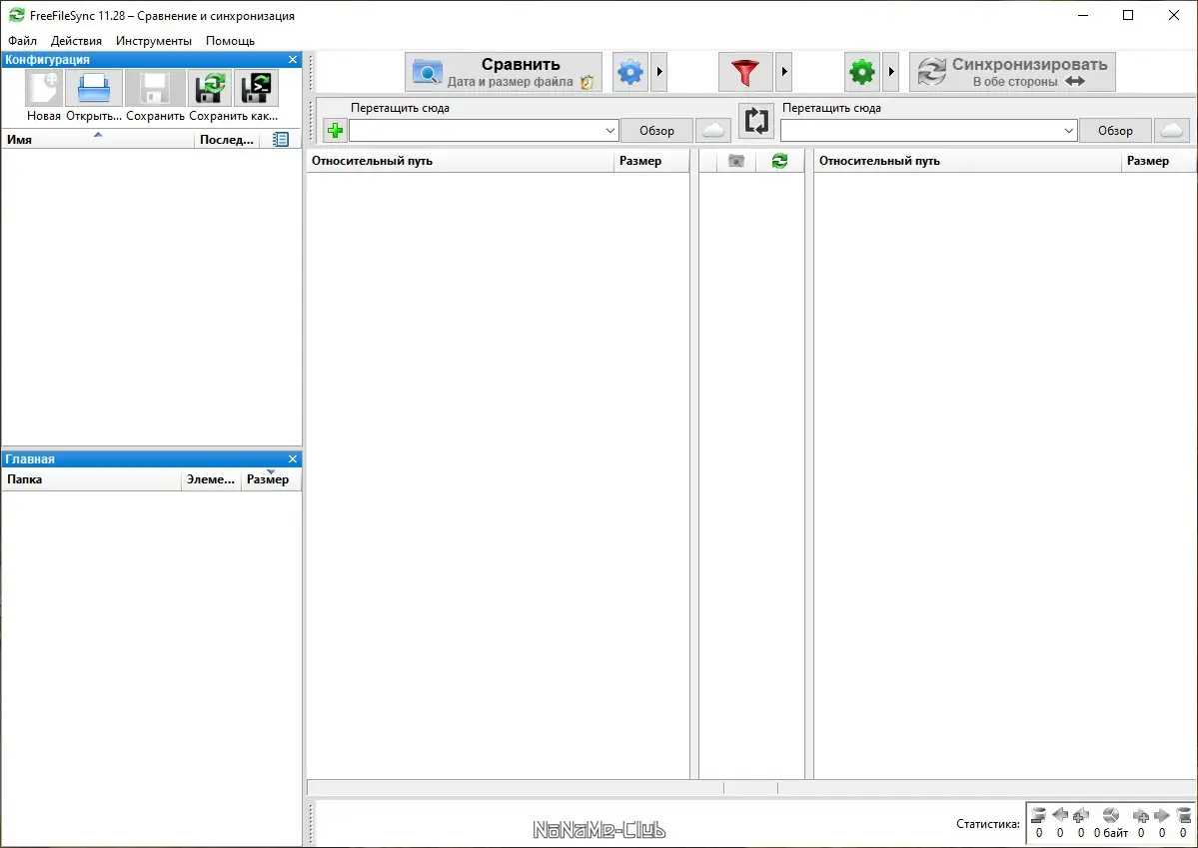Click the right delete statistics icon

point(1183,815)
